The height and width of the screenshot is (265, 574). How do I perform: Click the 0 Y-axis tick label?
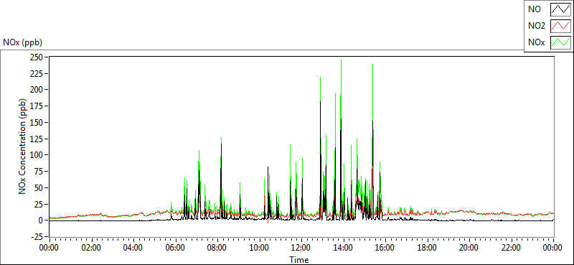point(41,220)
